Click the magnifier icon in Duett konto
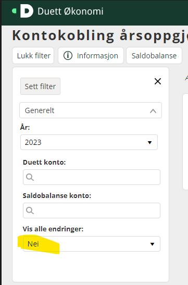Screen dimensions: 188x285 point(30,177)
